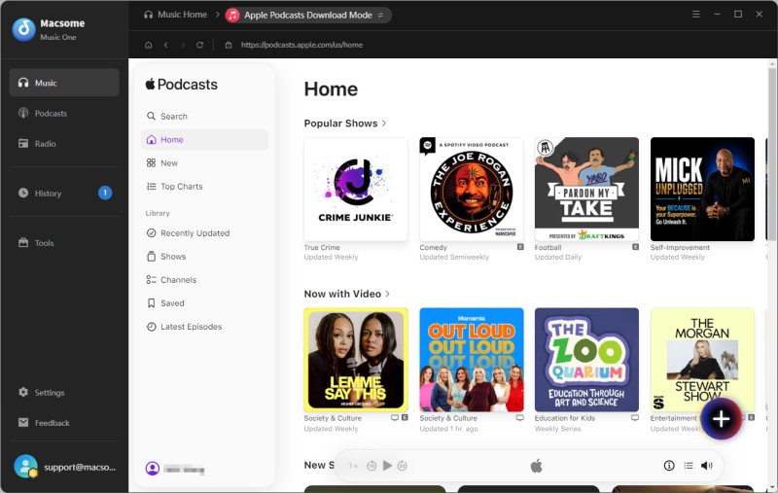Click the volume speaker icon
Image resolution: width=778 pixels, height=493 pixels.
pos(707,465)
